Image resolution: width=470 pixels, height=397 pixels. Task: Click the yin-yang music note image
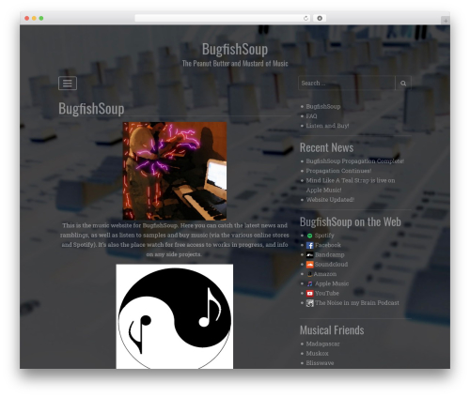pos(175,316)
